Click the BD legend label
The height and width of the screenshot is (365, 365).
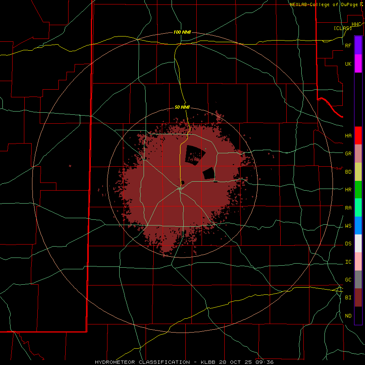(348, 172)
